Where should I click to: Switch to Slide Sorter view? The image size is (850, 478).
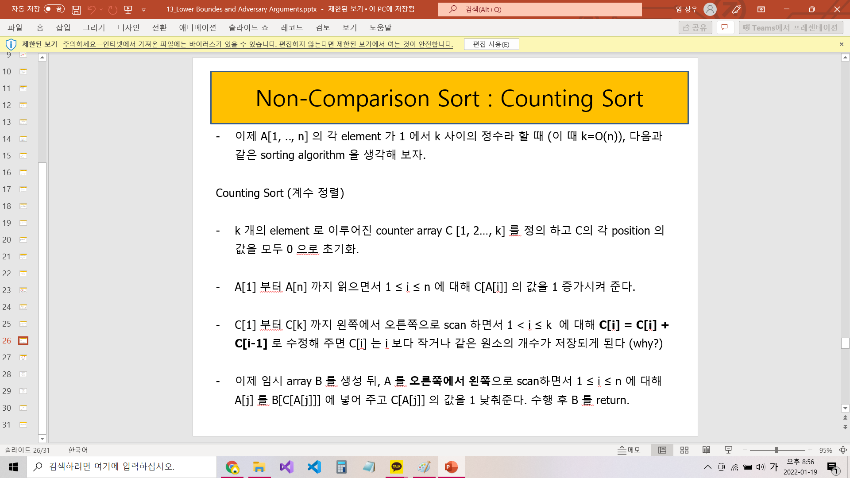tap(684, 450)
